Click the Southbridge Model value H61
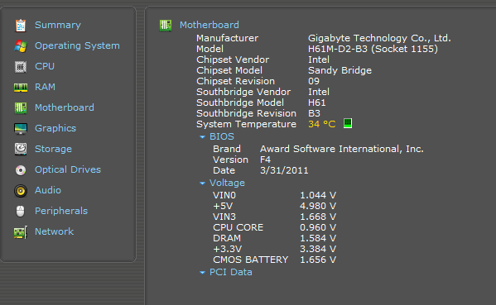This screenshot has width=496, height=305. [316, 102]
